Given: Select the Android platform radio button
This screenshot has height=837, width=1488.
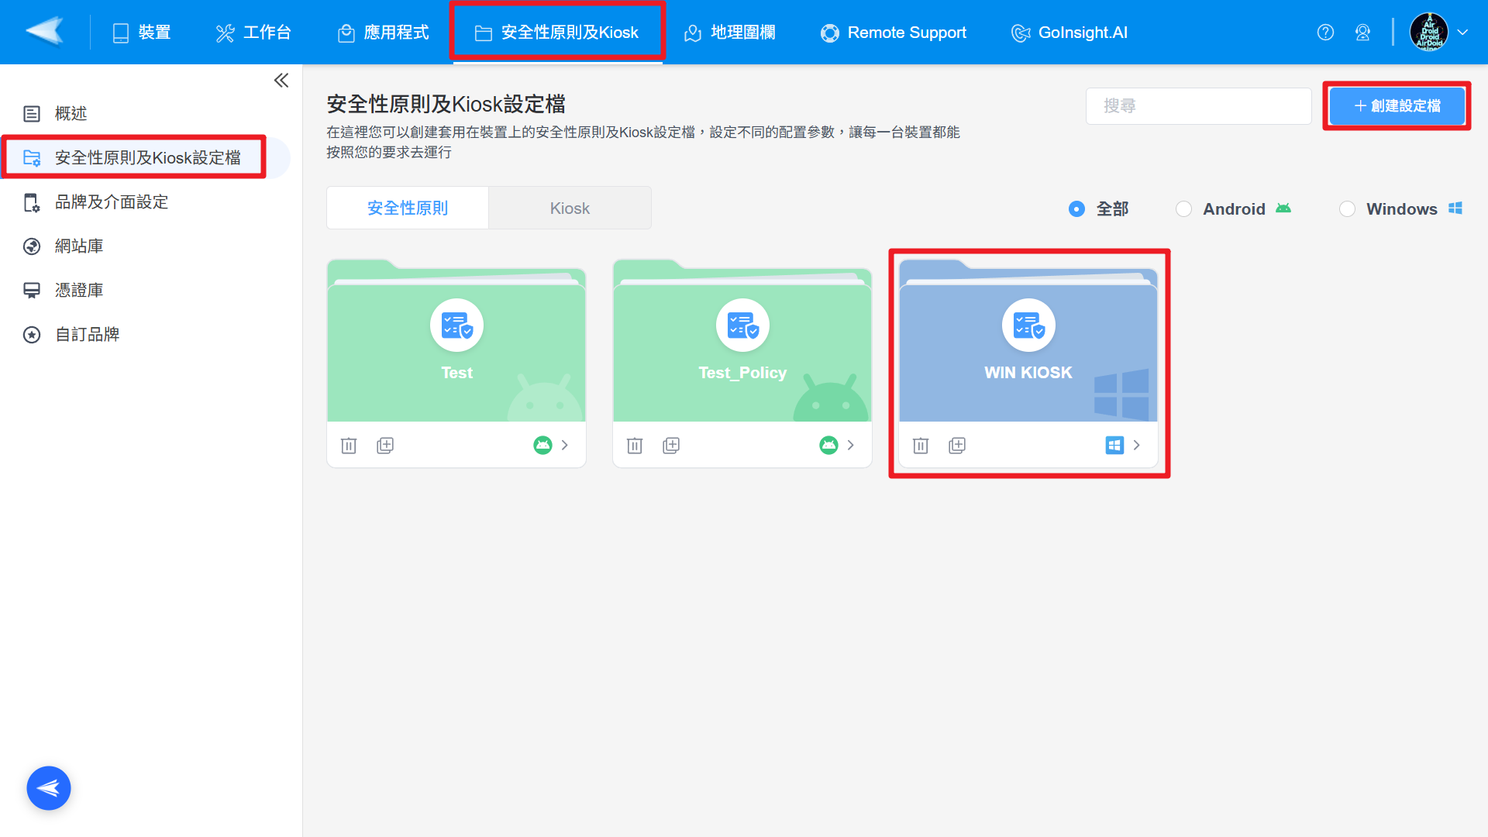Looking at the screenshot, I should pyautogui.click(x=1183, y=209).
